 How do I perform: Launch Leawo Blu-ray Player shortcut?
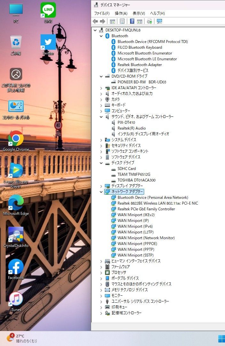pos(16,176)
